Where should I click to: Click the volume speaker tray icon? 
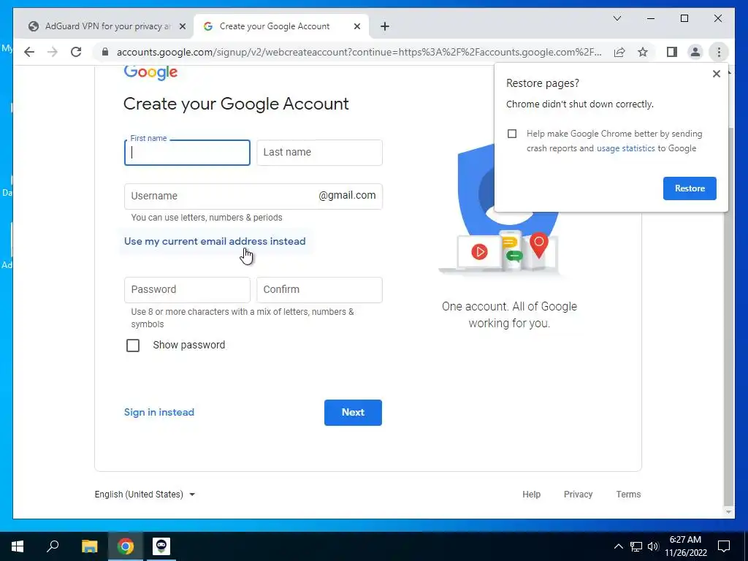[x=652, y=546]
